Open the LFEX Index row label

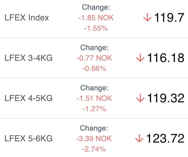point(27,18)
